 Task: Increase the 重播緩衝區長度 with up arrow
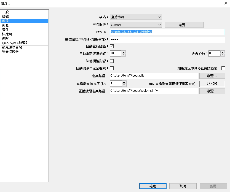coord(124,82)
